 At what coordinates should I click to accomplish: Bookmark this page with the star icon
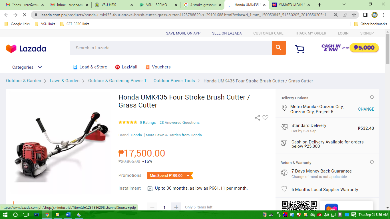click(x=354, y=15)
